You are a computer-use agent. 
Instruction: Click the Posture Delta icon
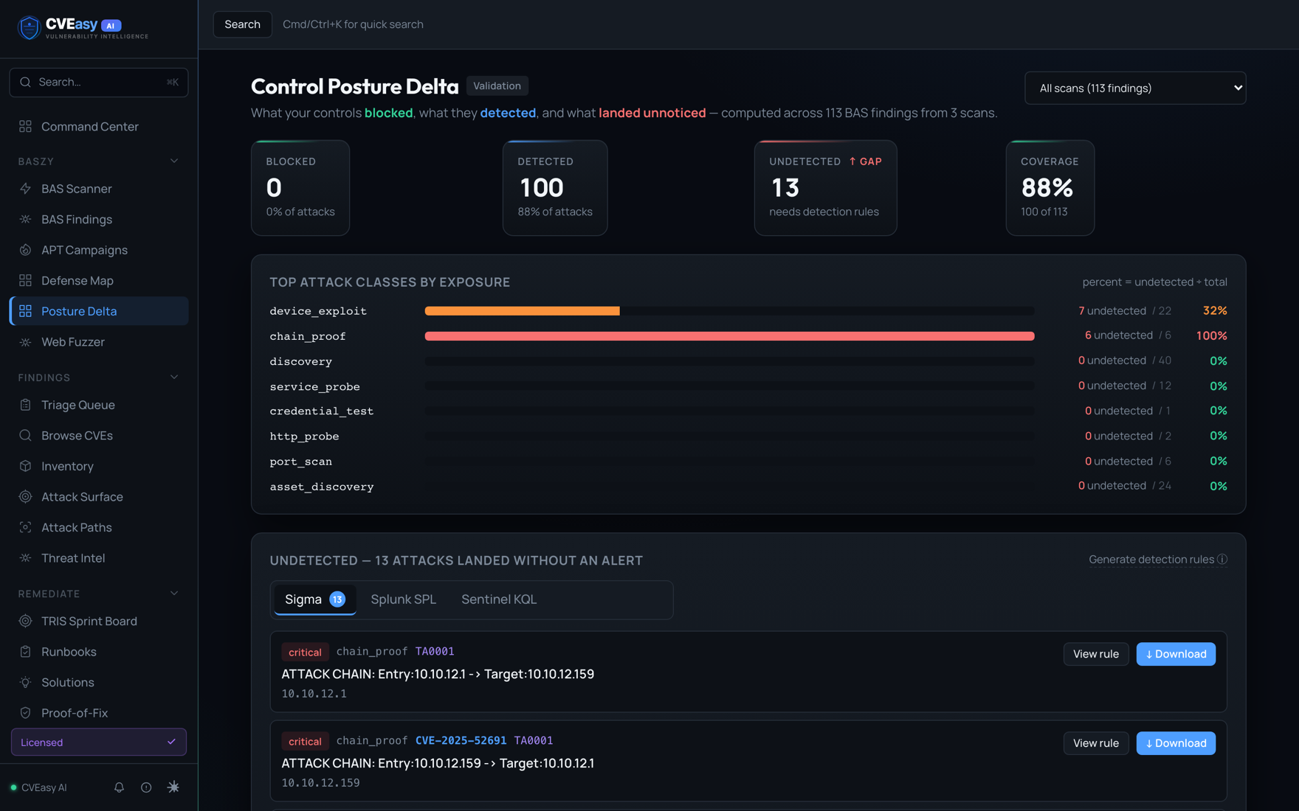point(25,311)
